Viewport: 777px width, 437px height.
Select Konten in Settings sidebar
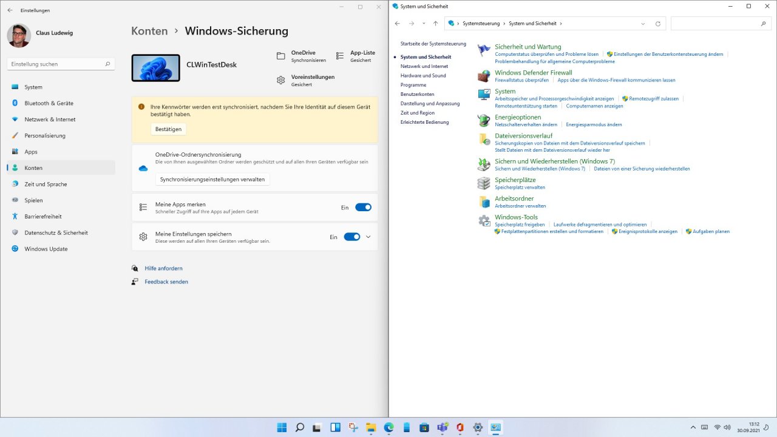(61, 168)
